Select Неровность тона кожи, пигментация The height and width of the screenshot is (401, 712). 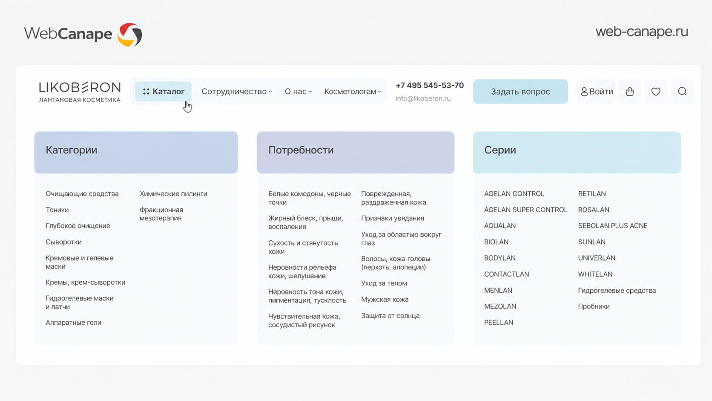coord(307,296)
